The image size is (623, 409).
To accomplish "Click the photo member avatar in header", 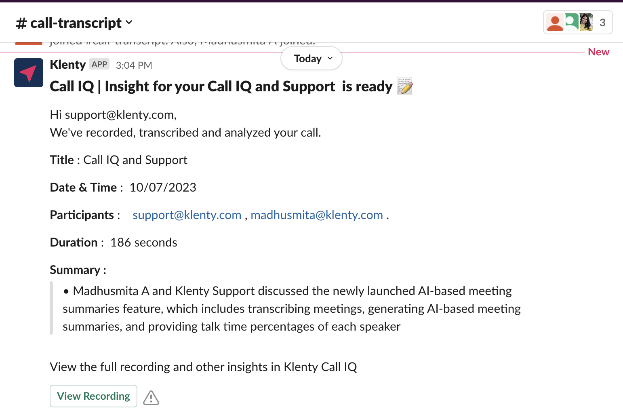I will [x=586, y=23].
